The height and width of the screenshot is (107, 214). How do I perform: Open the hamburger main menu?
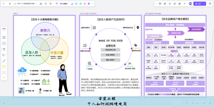pyautogui.click(x=10, y=4)
